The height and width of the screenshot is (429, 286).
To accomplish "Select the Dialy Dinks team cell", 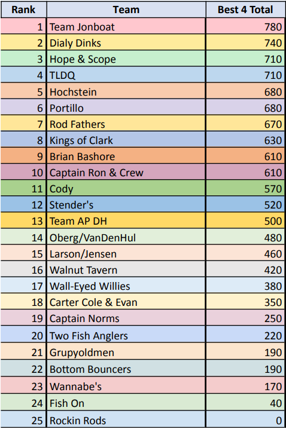I will point(126,42).
